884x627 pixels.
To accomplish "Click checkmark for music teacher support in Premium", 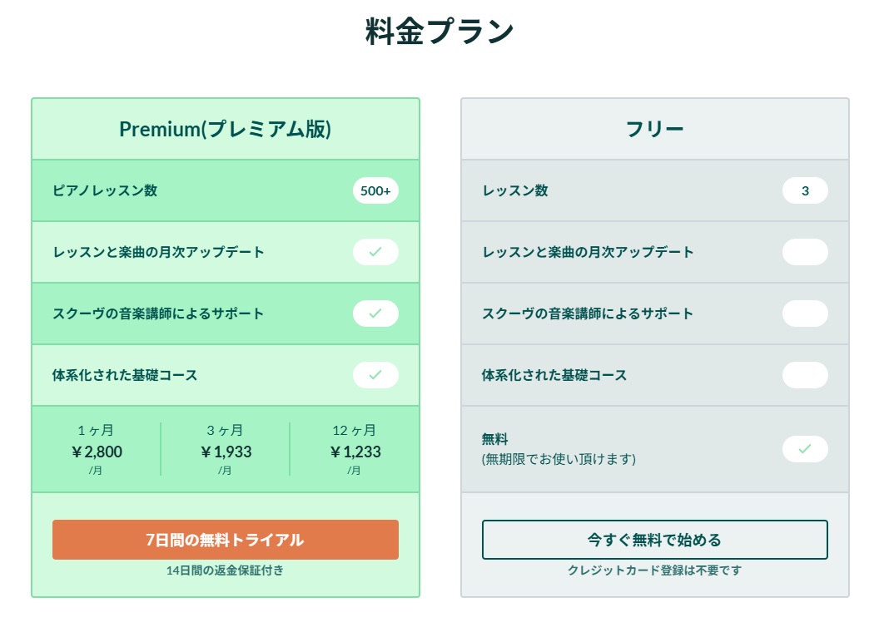I will (375, 313).
